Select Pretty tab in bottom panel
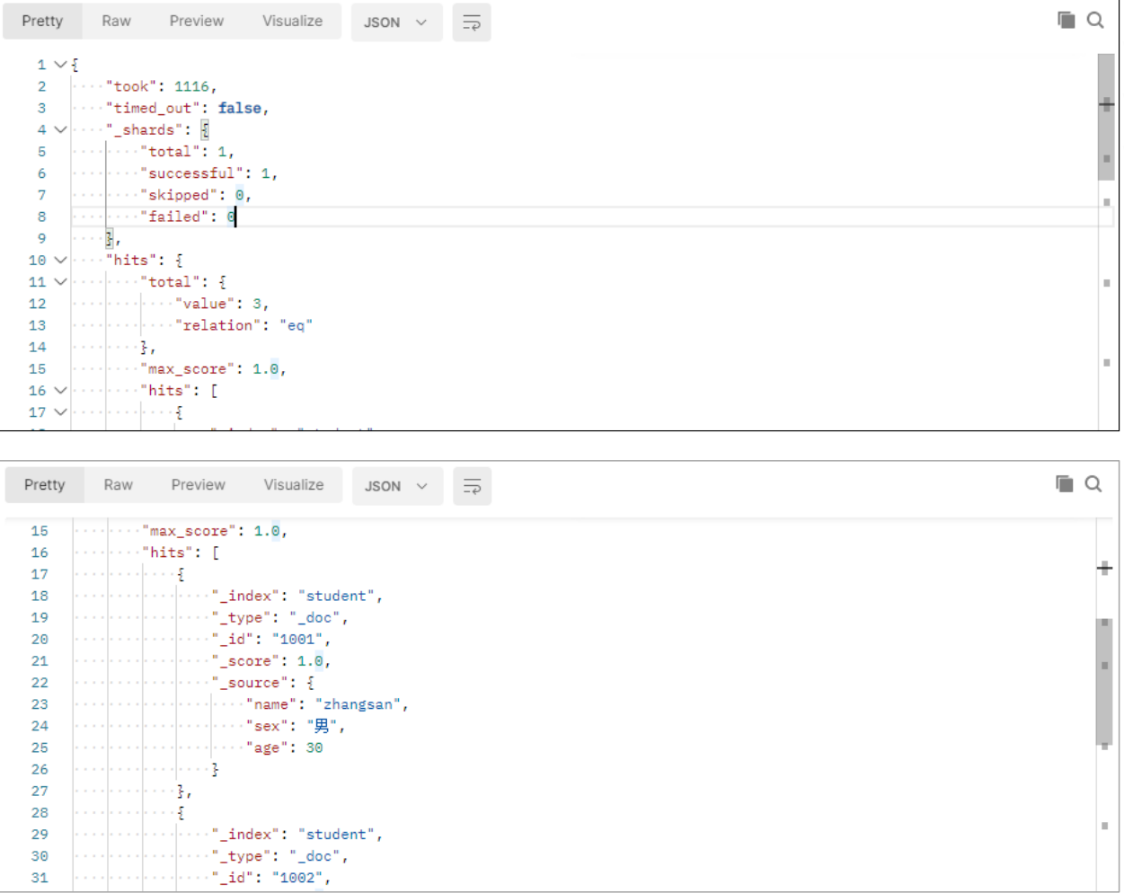The image size is (1124, 893). pyautogui.click(x=44, y=484)
